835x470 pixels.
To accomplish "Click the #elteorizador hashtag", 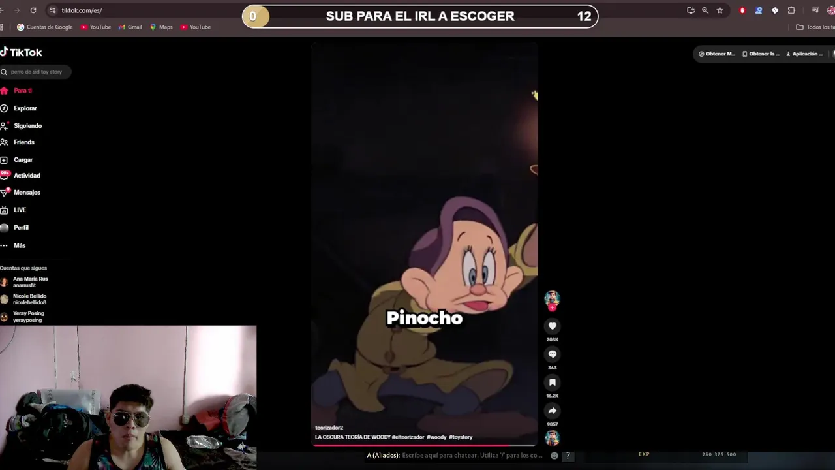I will point(408,437).
